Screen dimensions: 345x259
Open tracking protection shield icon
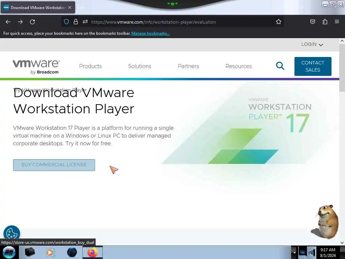(66, 22)
